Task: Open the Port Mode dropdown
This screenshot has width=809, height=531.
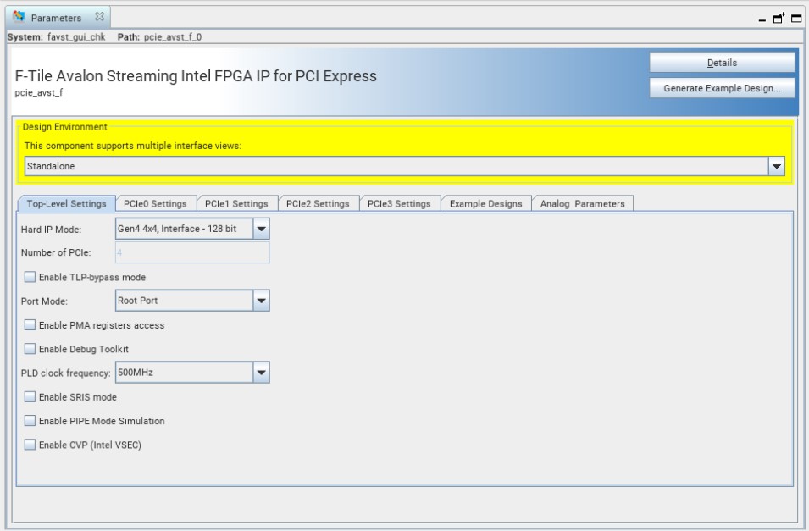Action: click(x=261, y=301)
